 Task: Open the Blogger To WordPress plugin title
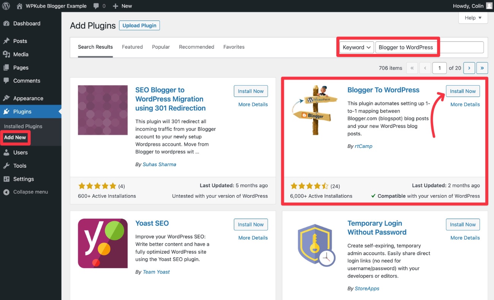click(x=383, y=90)
